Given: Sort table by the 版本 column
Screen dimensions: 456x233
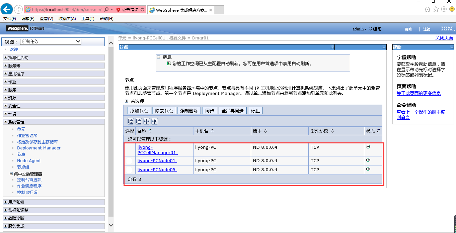Looking at the screenshot, I should [x=265, y=131].
